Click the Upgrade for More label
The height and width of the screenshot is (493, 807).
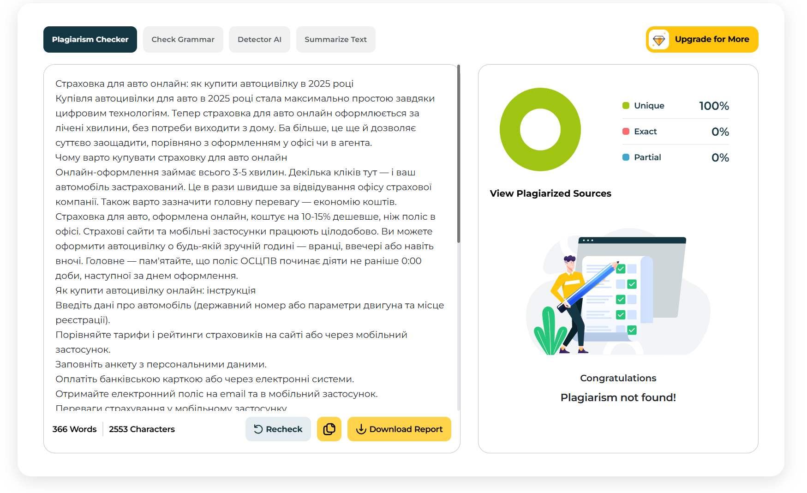click(712, 39)
